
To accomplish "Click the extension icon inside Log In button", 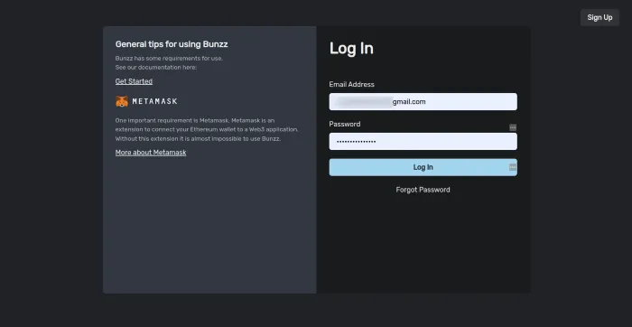I will [x=513, y=167].
